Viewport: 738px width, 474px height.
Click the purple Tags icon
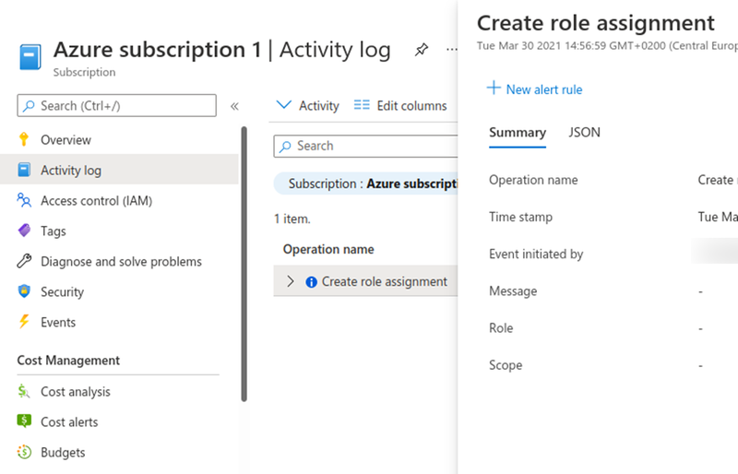pyautogui.click(x=24, y=231)
